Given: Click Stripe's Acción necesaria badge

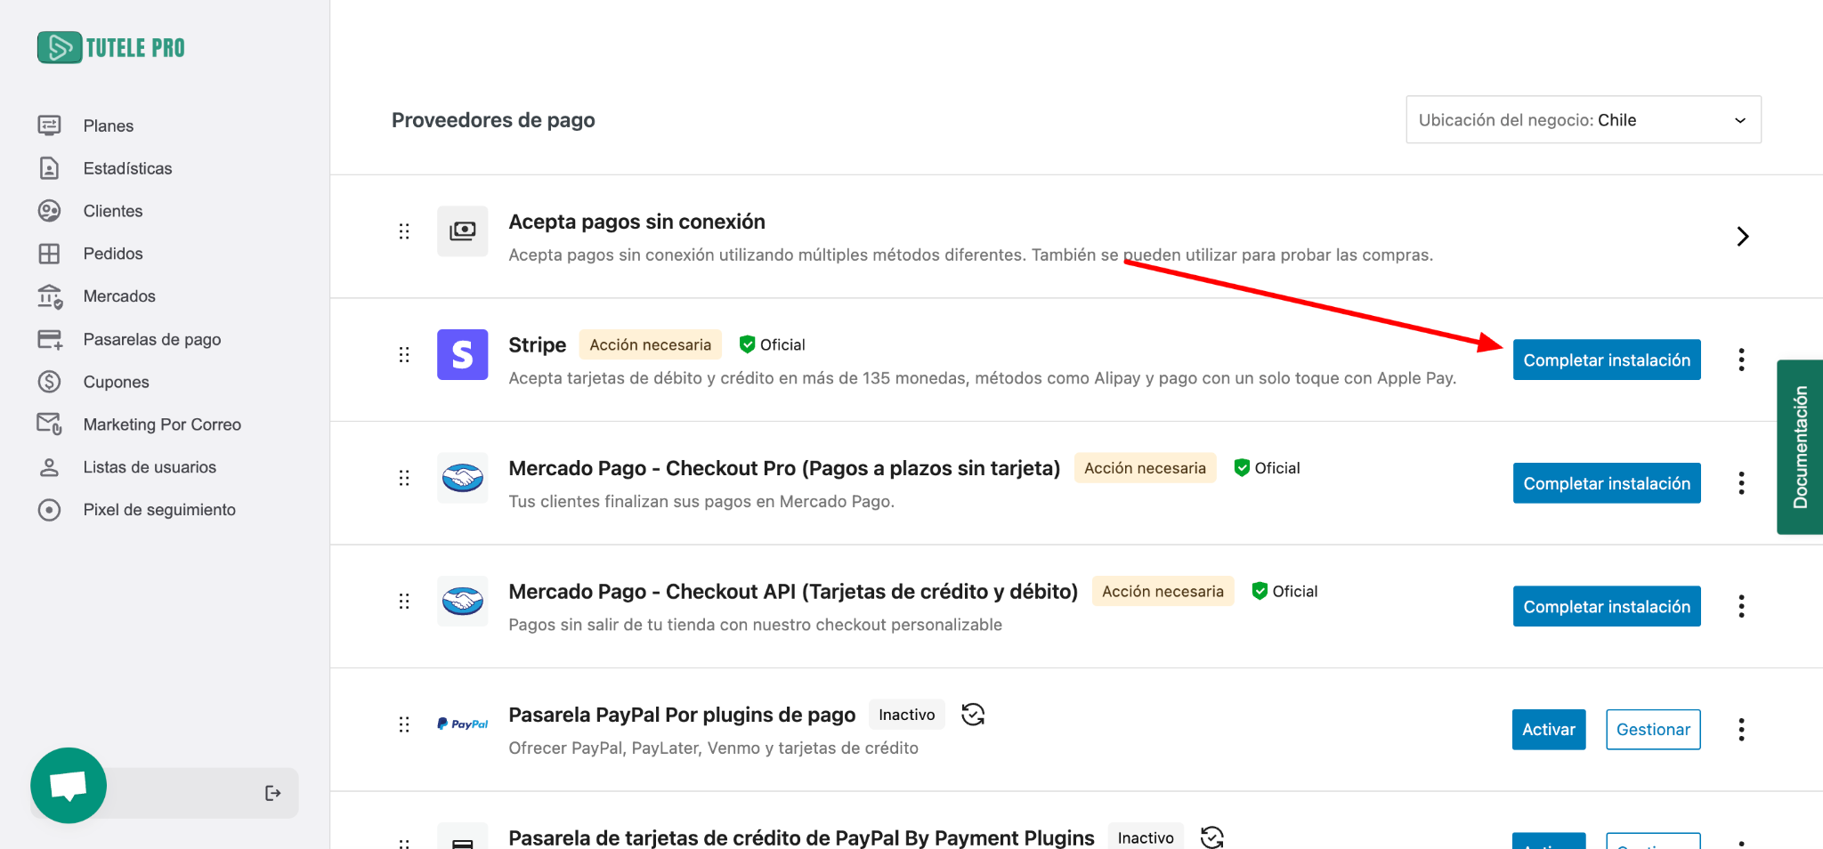Looking at the screenshot, I should (x=651, y=345).
